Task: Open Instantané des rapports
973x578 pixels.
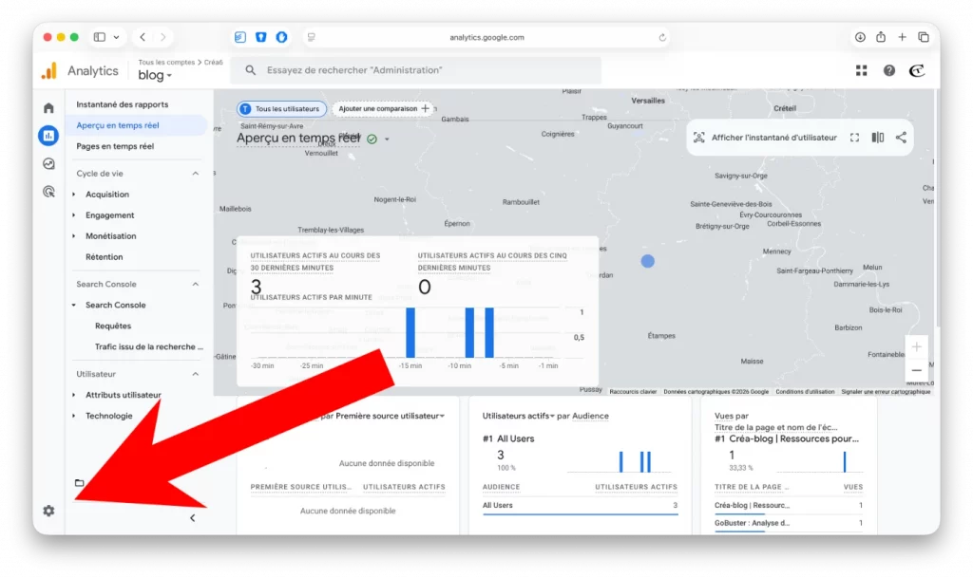Action: [122, 104]
